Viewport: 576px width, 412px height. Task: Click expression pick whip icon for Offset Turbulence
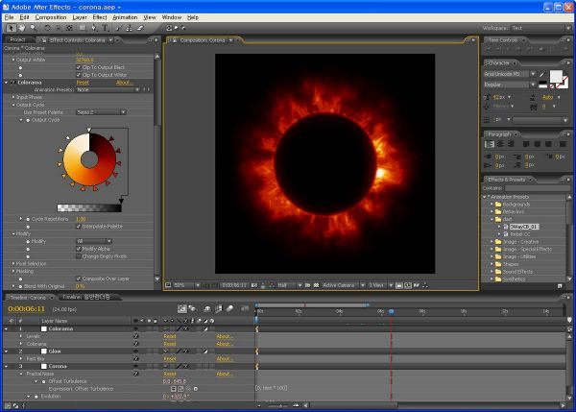pyautogui.click(x=188, y=389)
